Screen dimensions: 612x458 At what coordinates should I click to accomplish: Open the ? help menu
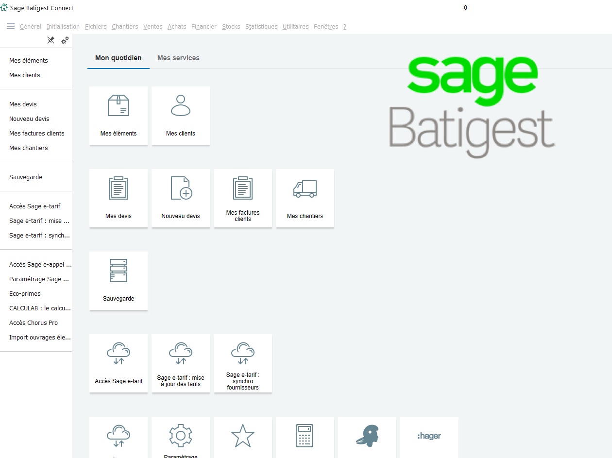point(345,27)
